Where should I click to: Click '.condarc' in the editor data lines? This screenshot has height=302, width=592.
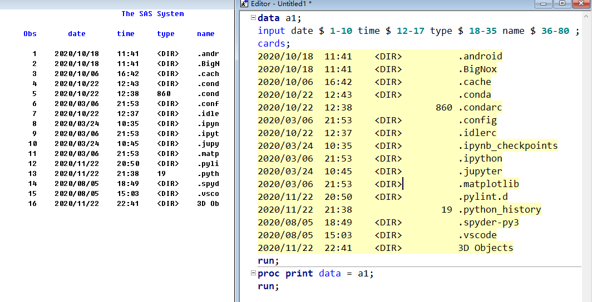coord(480,108)
